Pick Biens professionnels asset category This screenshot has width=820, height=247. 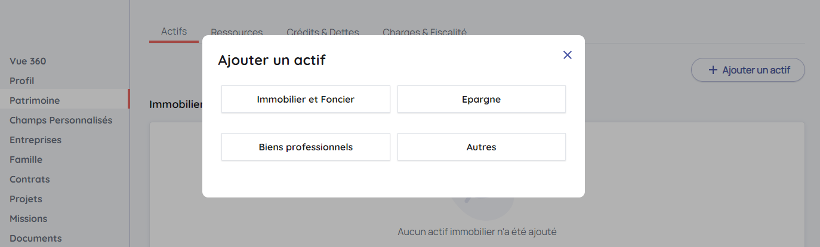click(306, 147)
